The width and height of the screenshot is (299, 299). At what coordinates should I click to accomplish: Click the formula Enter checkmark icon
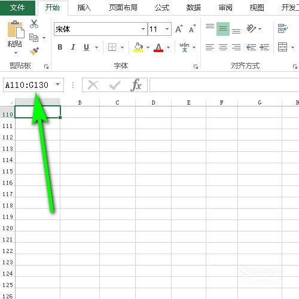[115, 85]
